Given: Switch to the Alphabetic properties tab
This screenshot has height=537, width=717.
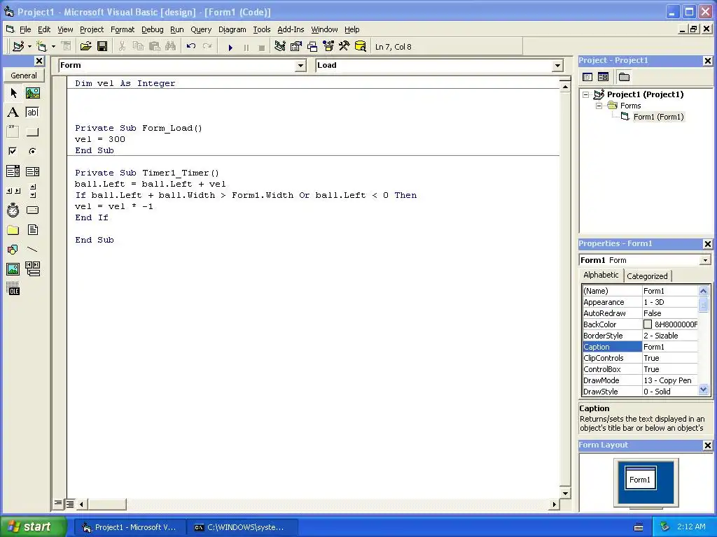Looking at the screenshot, I should click(x=601, y=275).
